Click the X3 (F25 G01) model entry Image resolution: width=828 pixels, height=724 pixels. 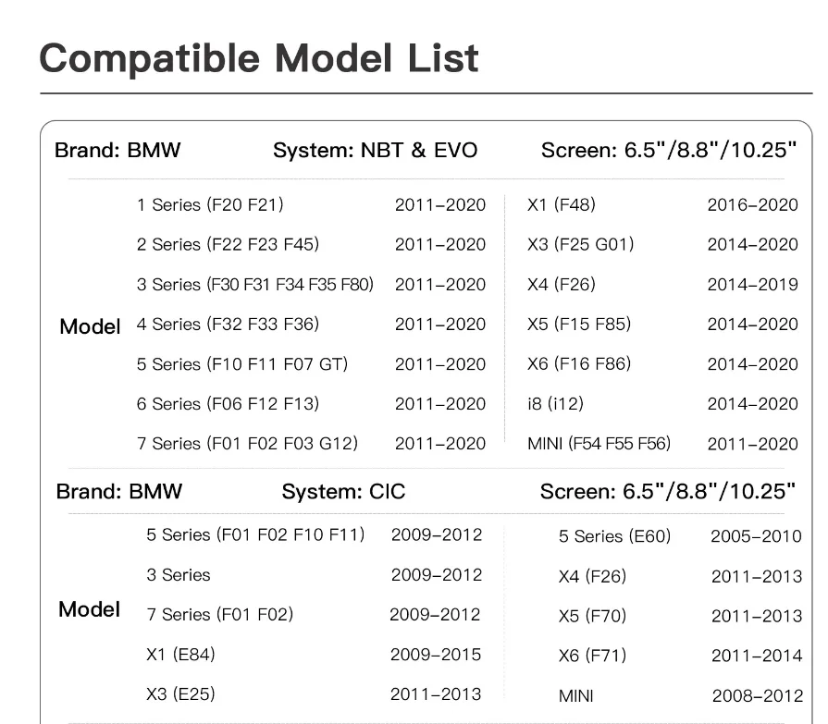point(580,244)
